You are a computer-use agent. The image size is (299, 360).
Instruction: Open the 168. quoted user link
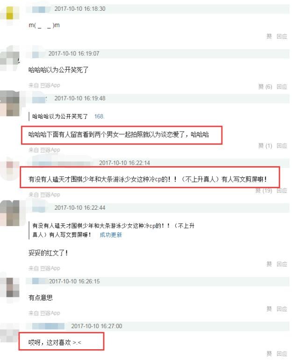100,117
